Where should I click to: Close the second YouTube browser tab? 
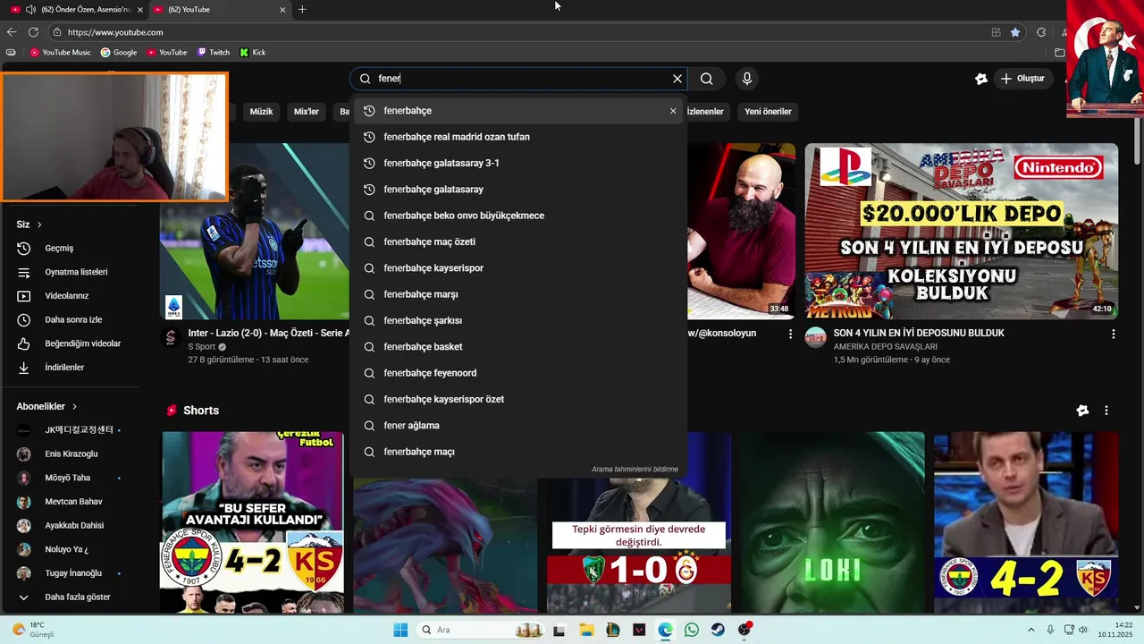pyautogui.click(x=282, y=10)
